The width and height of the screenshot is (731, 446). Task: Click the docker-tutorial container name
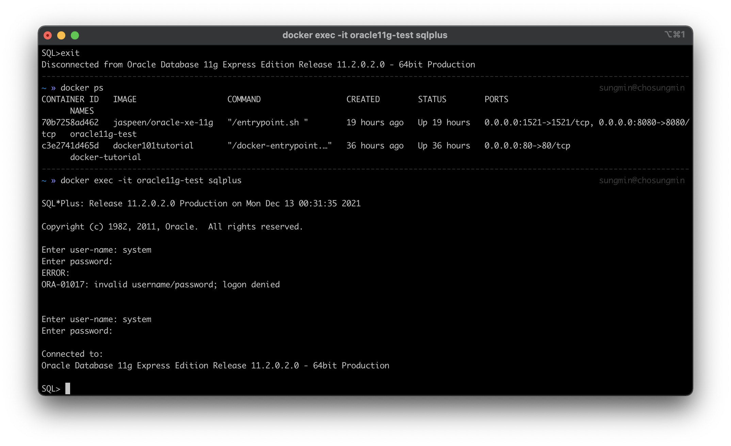click(105, 157)
